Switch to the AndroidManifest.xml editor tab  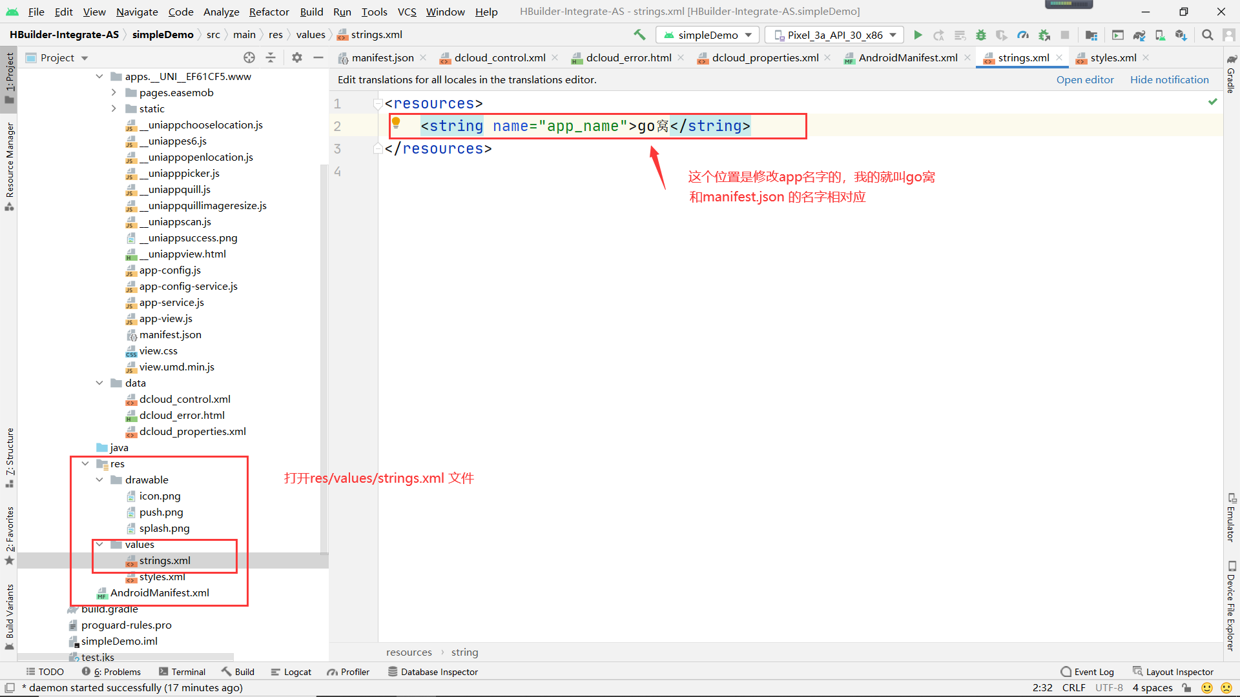(x=907, y=57)
